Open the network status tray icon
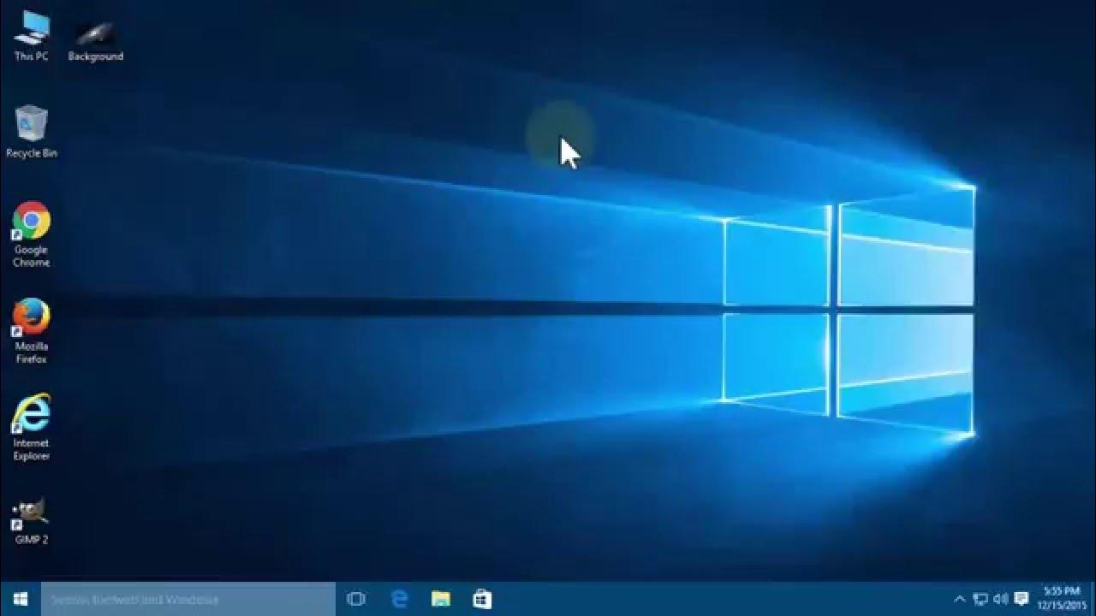The image size is (1096, 616). click(x=980, y=599)
